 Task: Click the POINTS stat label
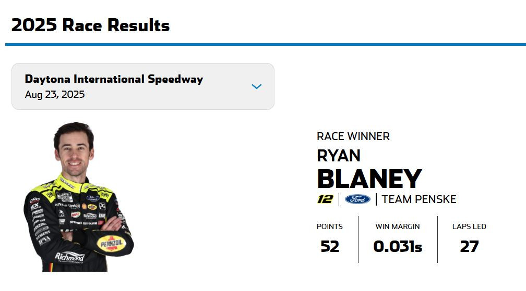(x=330, y=226)
